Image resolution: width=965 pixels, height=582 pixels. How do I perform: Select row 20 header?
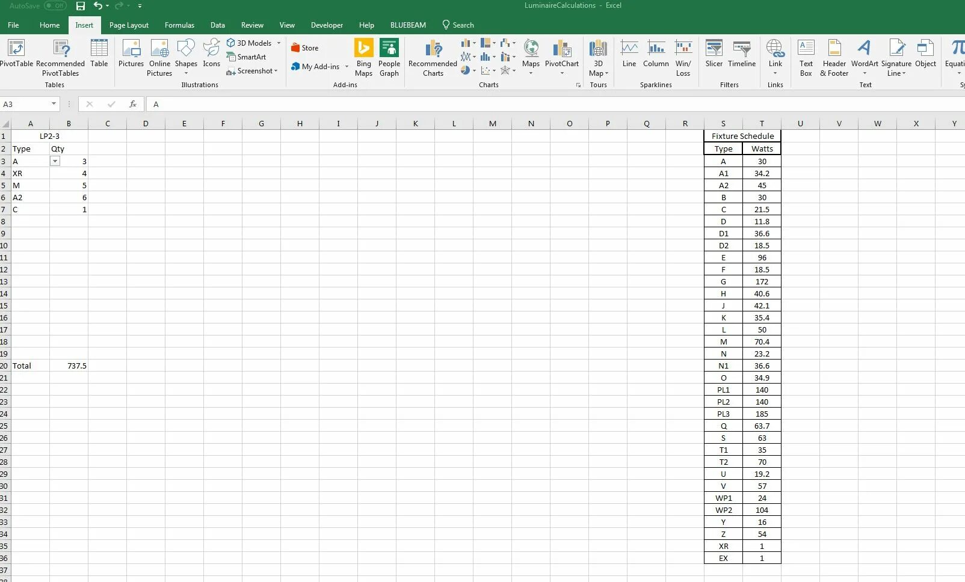[x=4, y=366]
